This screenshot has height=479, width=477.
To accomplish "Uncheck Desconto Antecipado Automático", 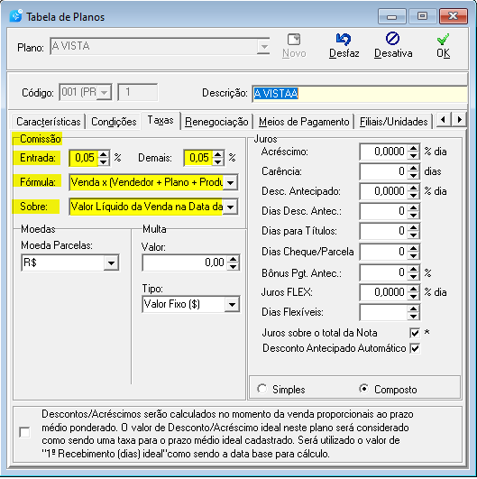I will (415, 348).
